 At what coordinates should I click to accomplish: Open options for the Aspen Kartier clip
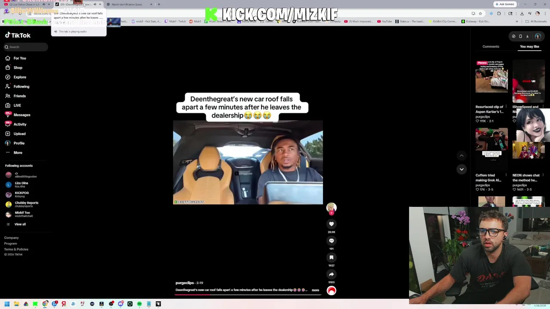coord(506,106)
